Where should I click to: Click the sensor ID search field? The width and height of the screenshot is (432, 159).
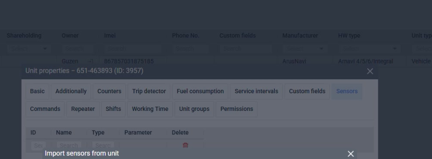(x=38, y=146)
